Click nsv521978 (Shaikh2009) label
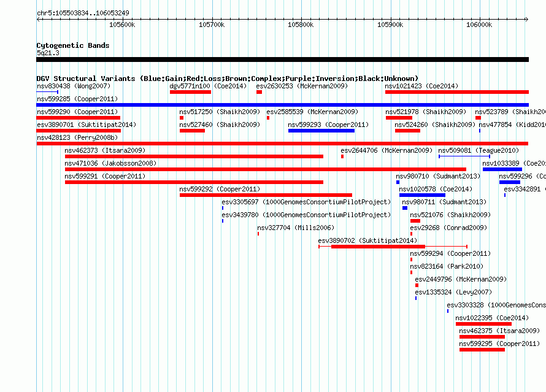The image size is (546, 392). 426,112
